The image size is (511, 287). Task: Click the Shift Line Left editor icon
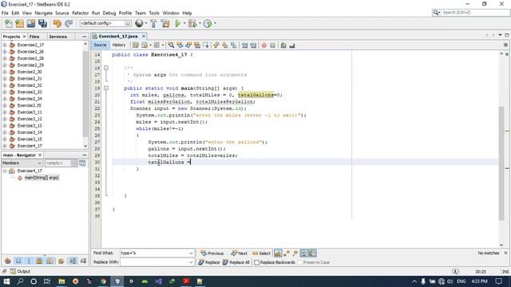pos(244,45)
